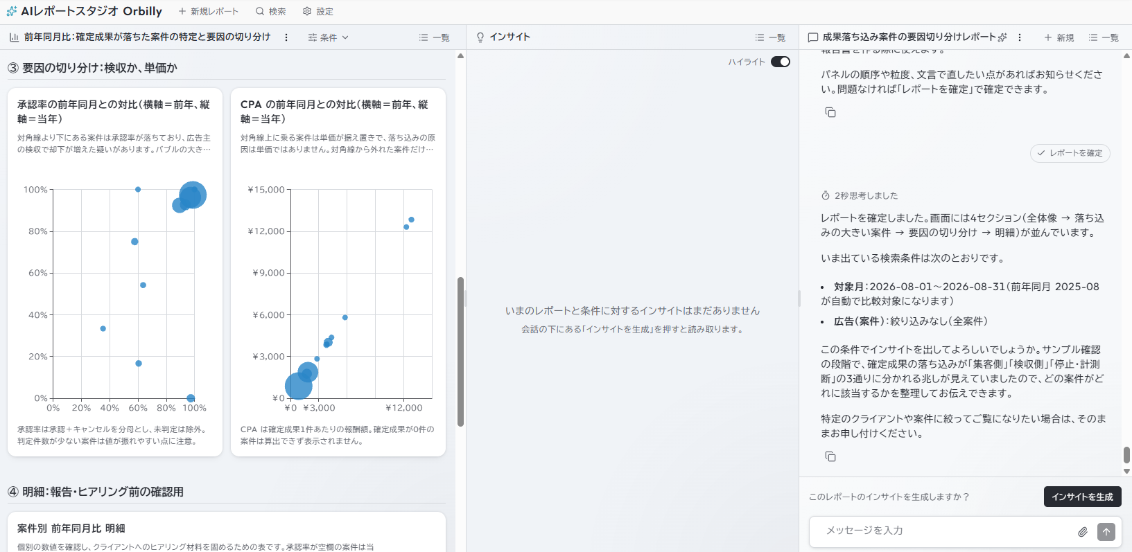Click the chat panel's vertical scrollbar thumb

click(1126, 455)
